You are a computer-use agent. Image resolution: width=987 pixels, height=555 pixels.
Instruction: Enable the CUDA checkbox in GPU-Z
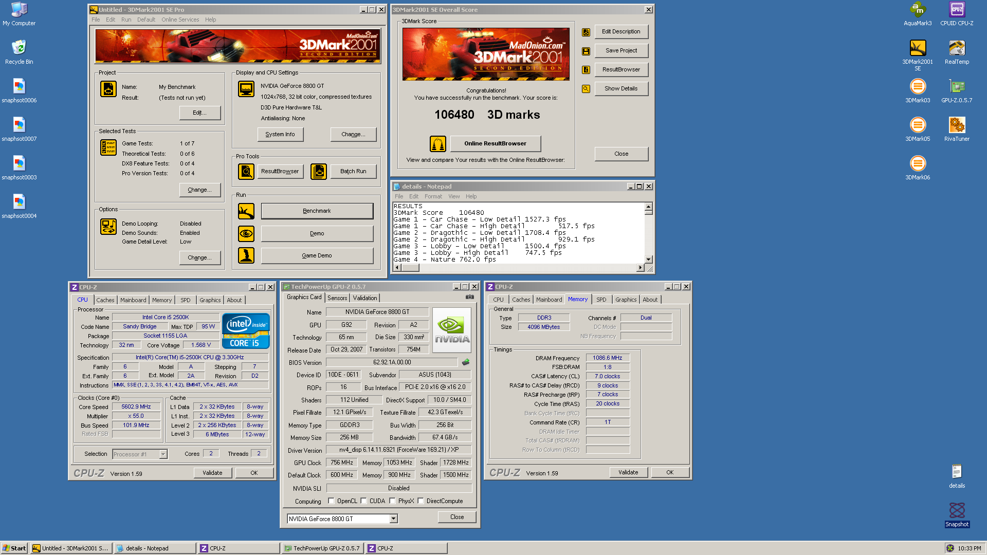[363, 501]
